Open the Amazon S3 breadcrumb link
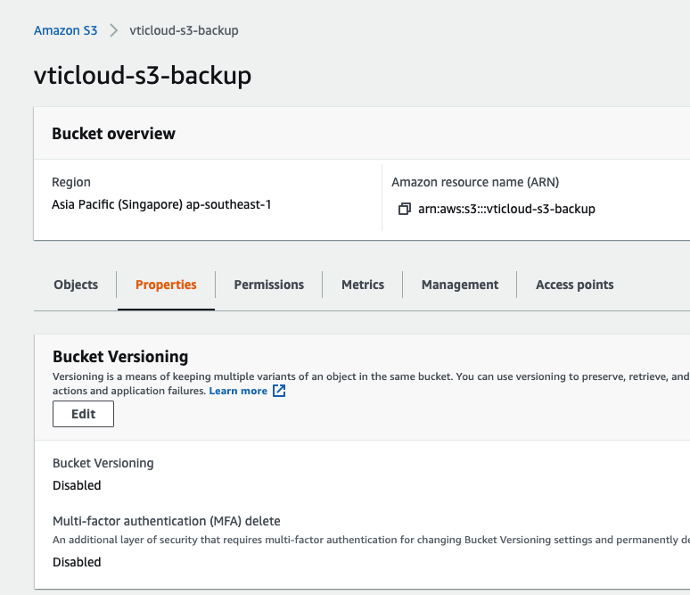The image size is (690, 595). point(66,30)
